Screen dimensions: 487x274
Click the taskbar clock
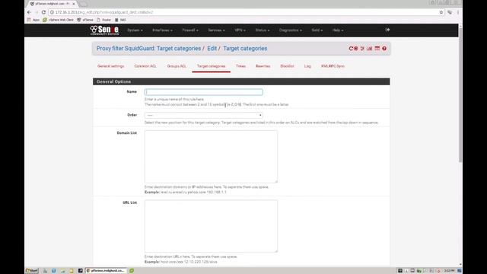pyautogui.click(x=449, y=271)
